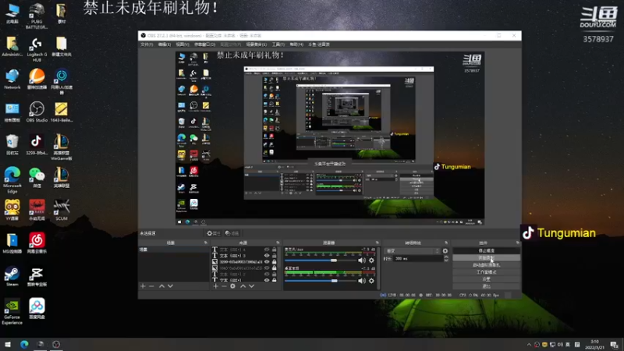Open the scene transition type dropdown
624x351 pixels.
pos(413,251)
